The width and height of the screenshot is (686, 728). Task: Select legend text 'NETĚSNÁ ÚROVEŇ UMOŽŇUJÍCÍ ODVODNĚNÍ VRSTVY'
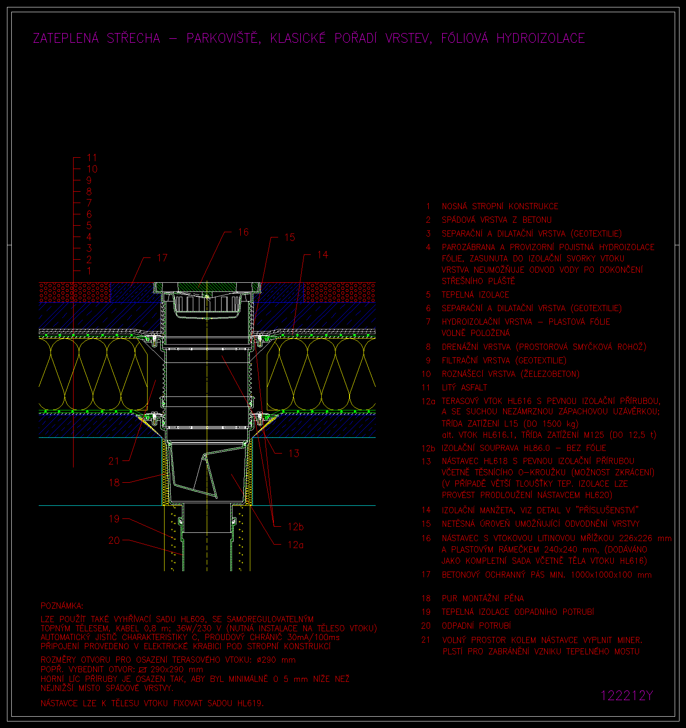point(541,524)
